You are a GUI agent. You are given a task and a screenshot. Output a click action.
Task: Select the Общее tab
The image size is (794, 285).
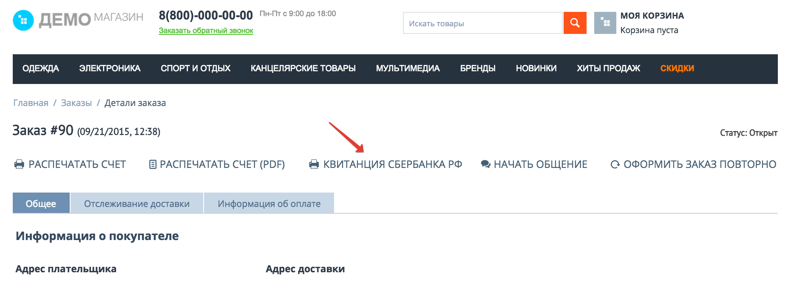[41, 204]
